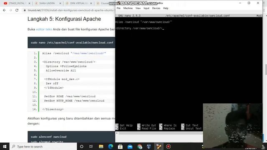
Task: Open VirtualBox File menu
Action: coord(118,8)
